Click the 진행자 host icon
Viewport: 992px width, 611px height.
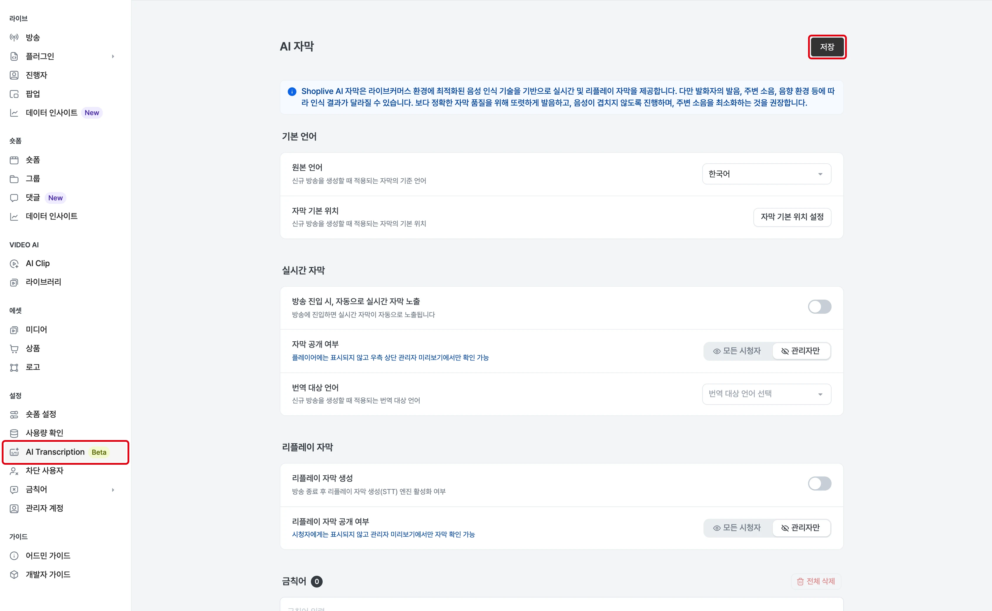click(14, 75)
